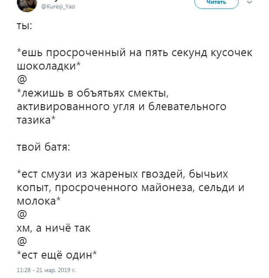Click the @ symbol above 'ест ещё один'

22,241
